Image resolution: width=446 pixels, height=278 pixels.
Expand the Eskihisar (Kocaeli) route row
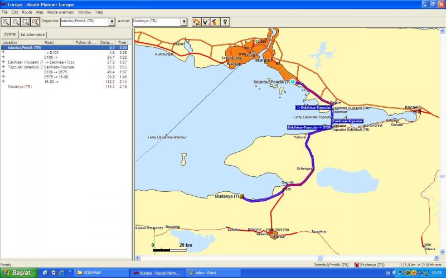[3, 62]
